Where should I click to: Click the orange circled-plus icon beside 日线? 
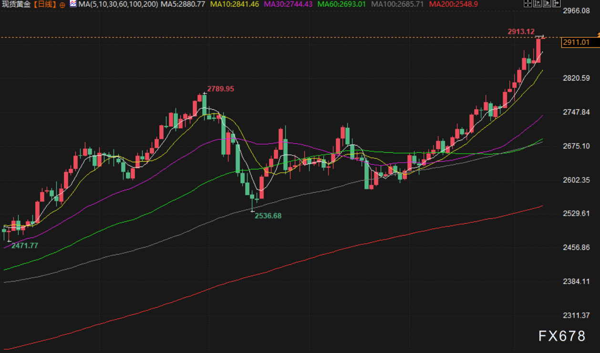tap(62, 4)
